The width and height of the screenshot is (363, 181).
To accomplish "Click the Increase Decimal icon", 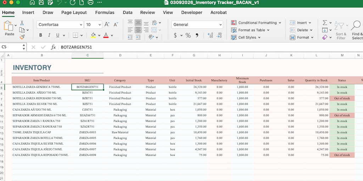I will [210, 35].
